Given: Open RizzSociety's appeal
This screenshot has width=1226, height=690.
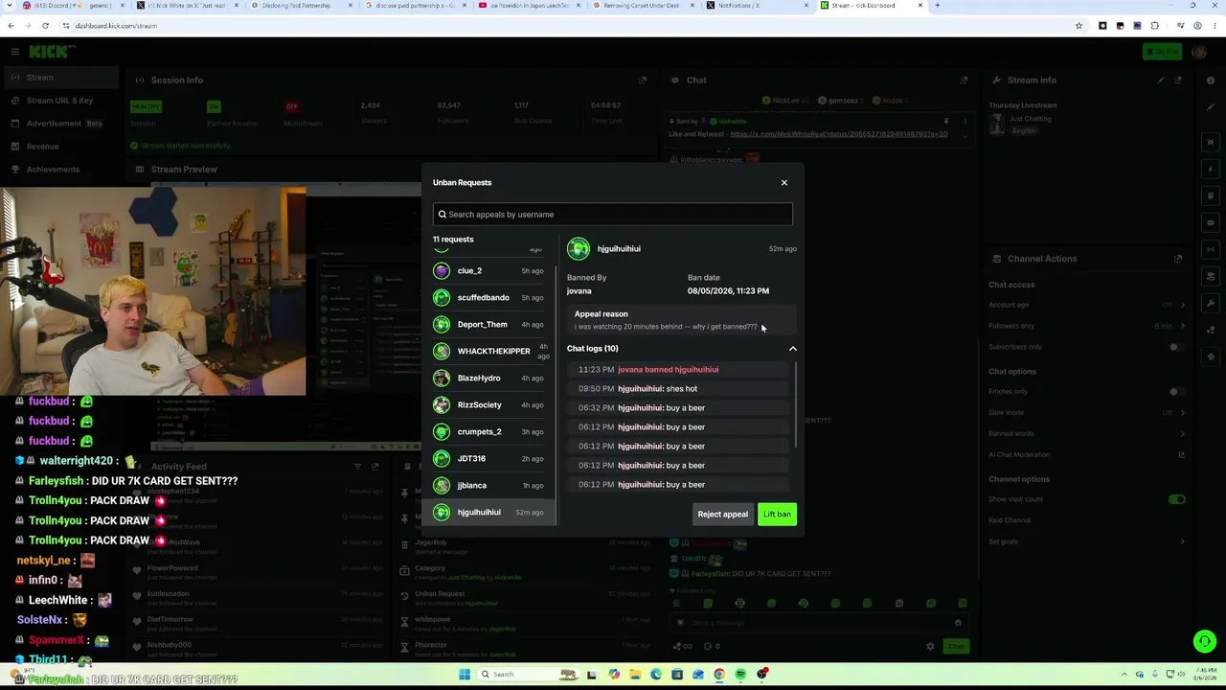Looking at the screenshot, I should coord(488,405).
